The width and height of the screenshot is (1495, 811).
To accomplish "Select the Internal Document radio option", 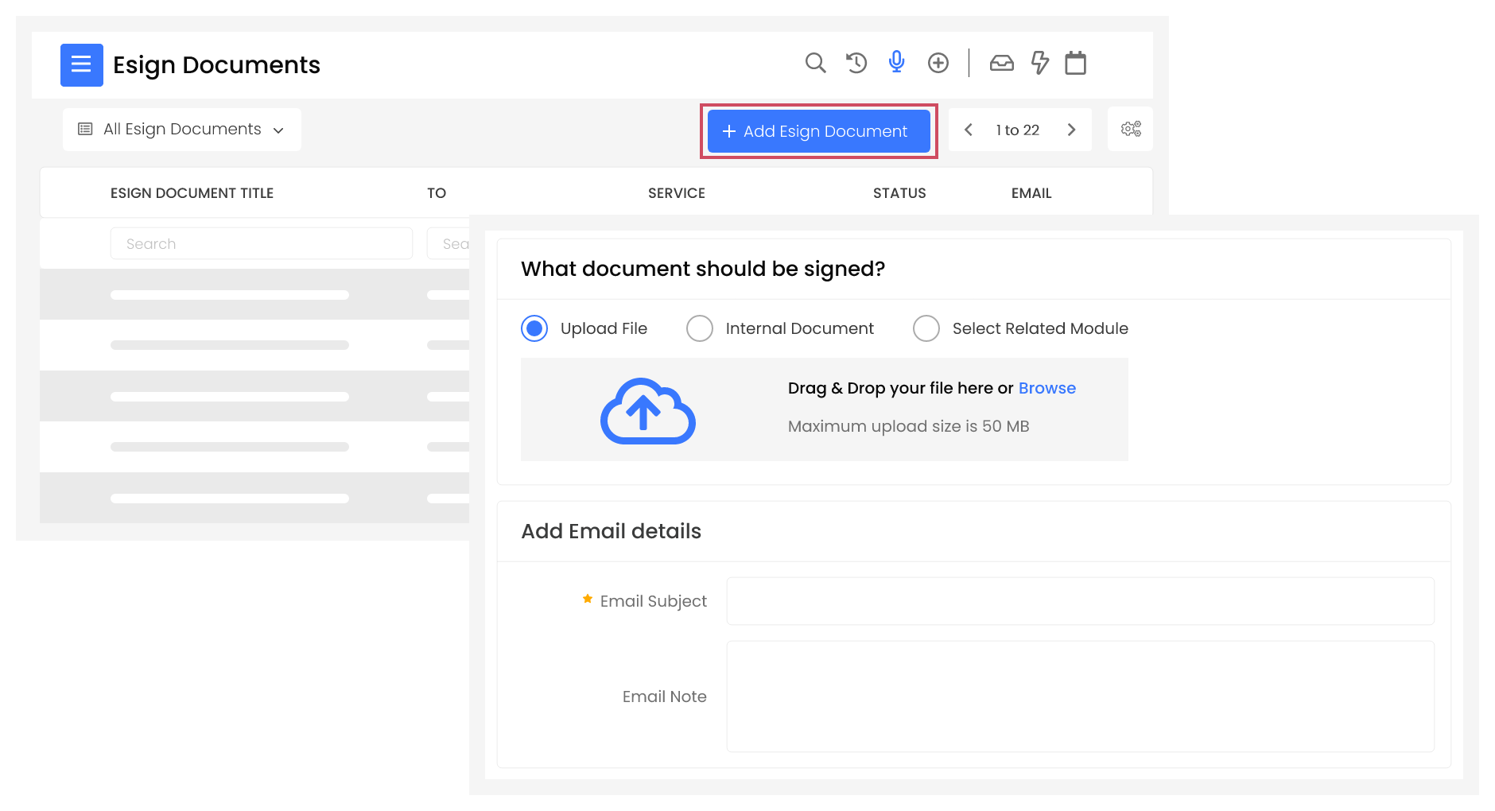I will [x=700, y=328].
